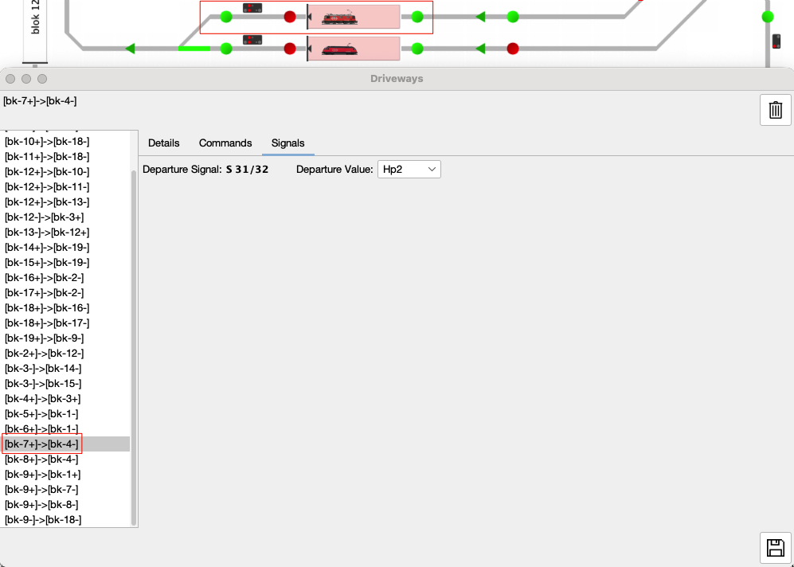Click the green direction arrow on far left track
The image size is (794, 567).
pyautogui.click(x=131, y=49)
